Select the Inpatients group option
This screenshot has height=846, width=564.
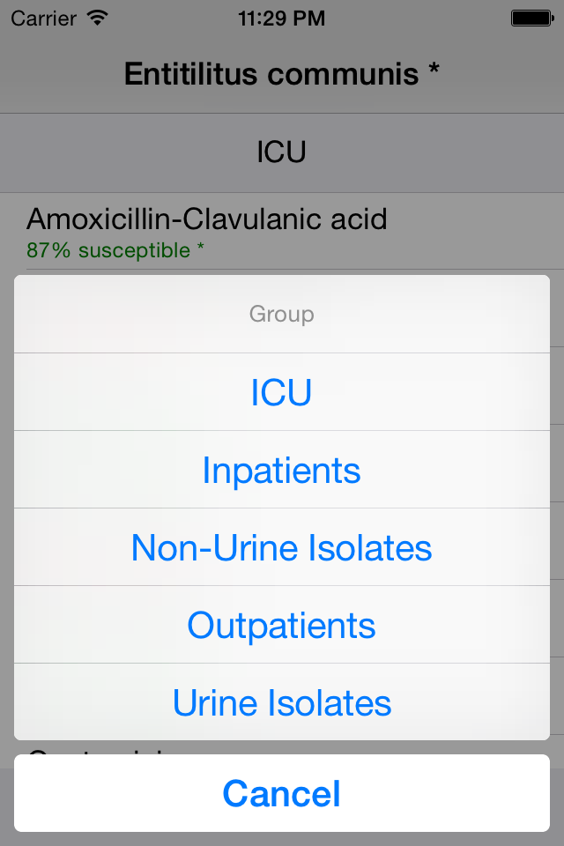[282, 470]
